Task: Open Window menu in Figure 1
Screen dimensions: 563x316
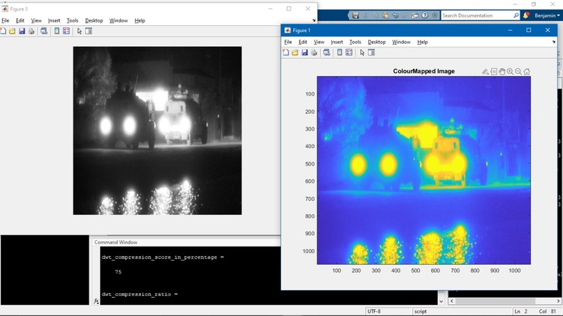Action: 402,42
